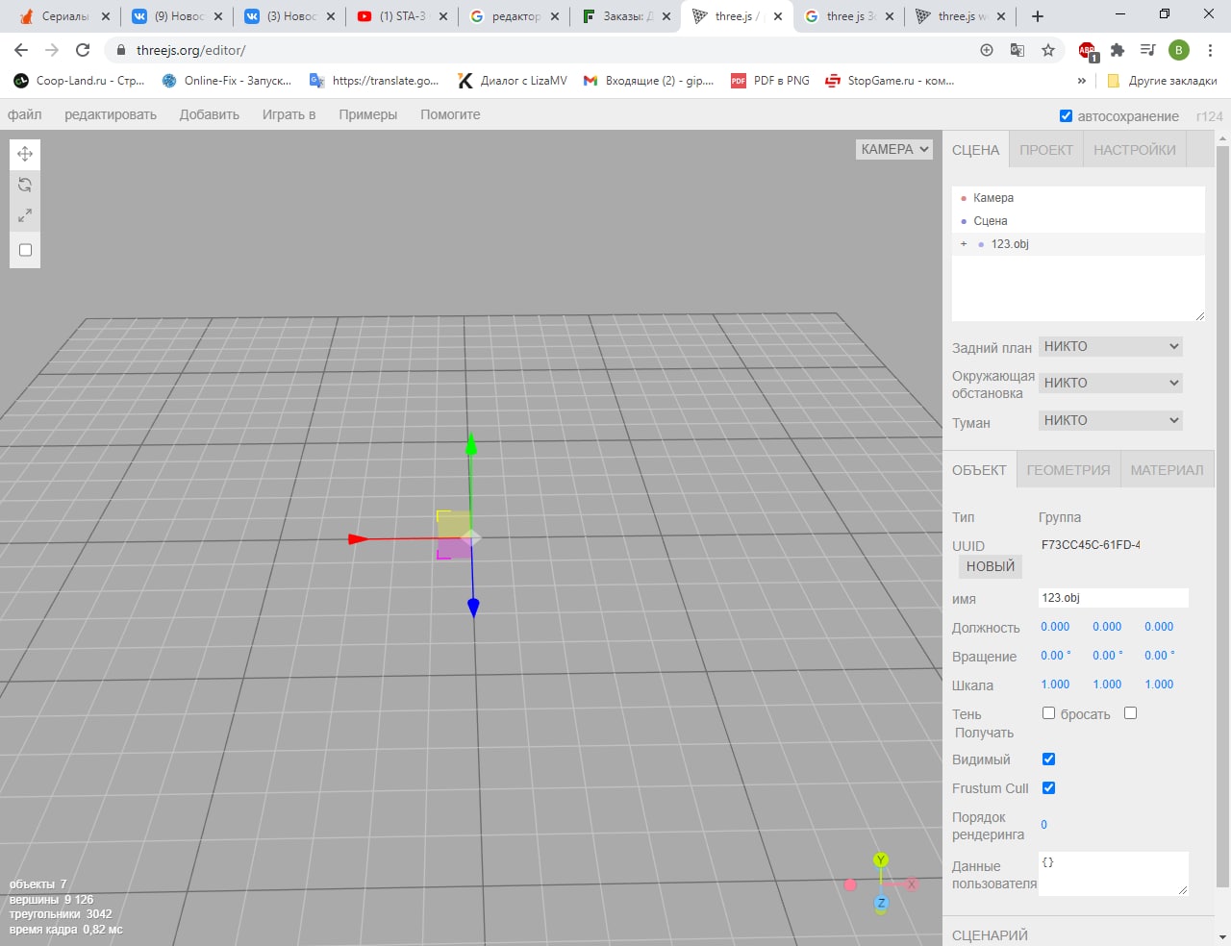Image resolution: width=1231 pixels, height=946 pixels.
Task: Click browser back arrow
Action: tap(21, 50)
